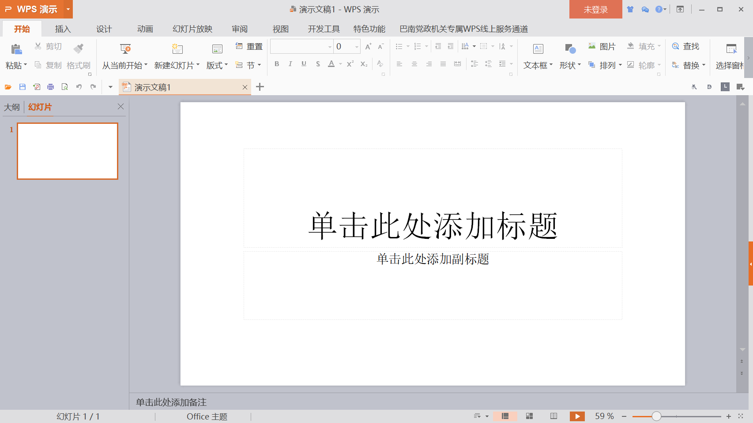
Task: Switch to 设计 ribbon tab
Action: (x=104, y=29)
